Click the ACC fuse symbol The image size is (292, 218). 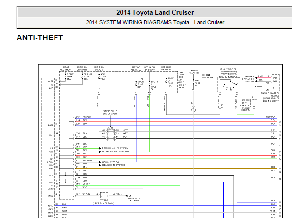pos(99,77)
